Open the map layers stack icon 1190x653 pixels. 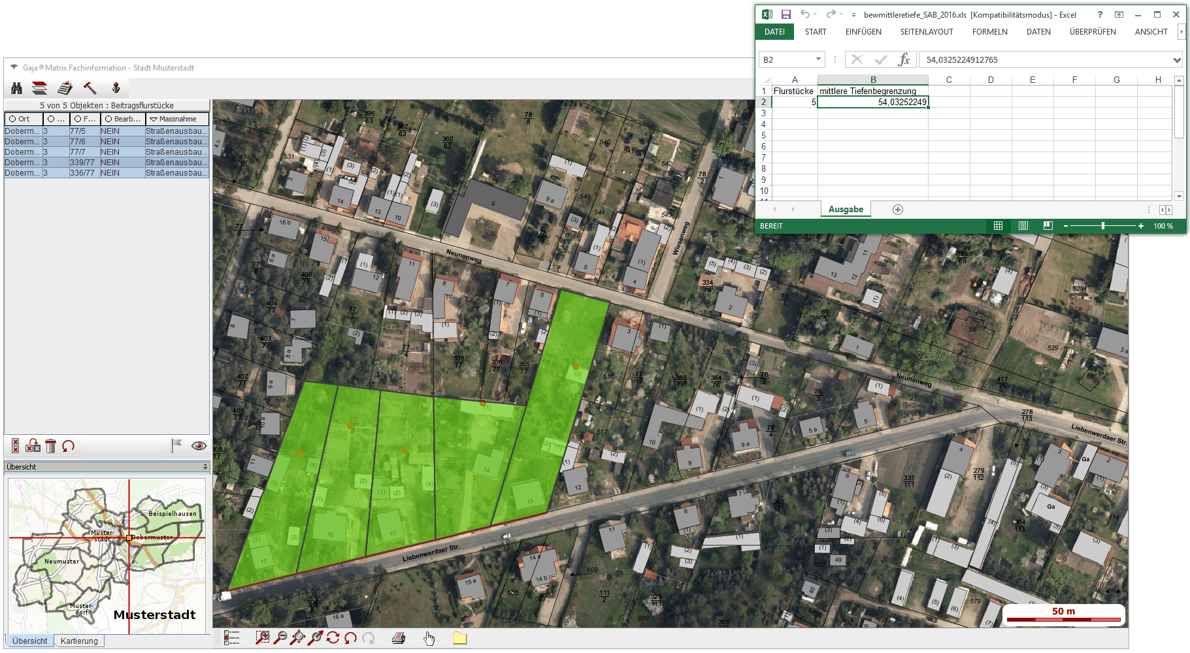[40, 88]
